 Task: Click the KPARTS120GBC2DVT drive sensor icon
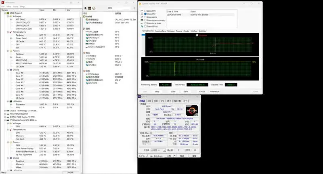87,47
